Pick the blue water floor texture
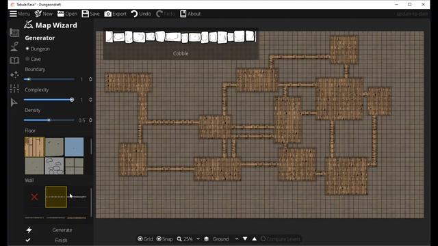 [74, 147]
